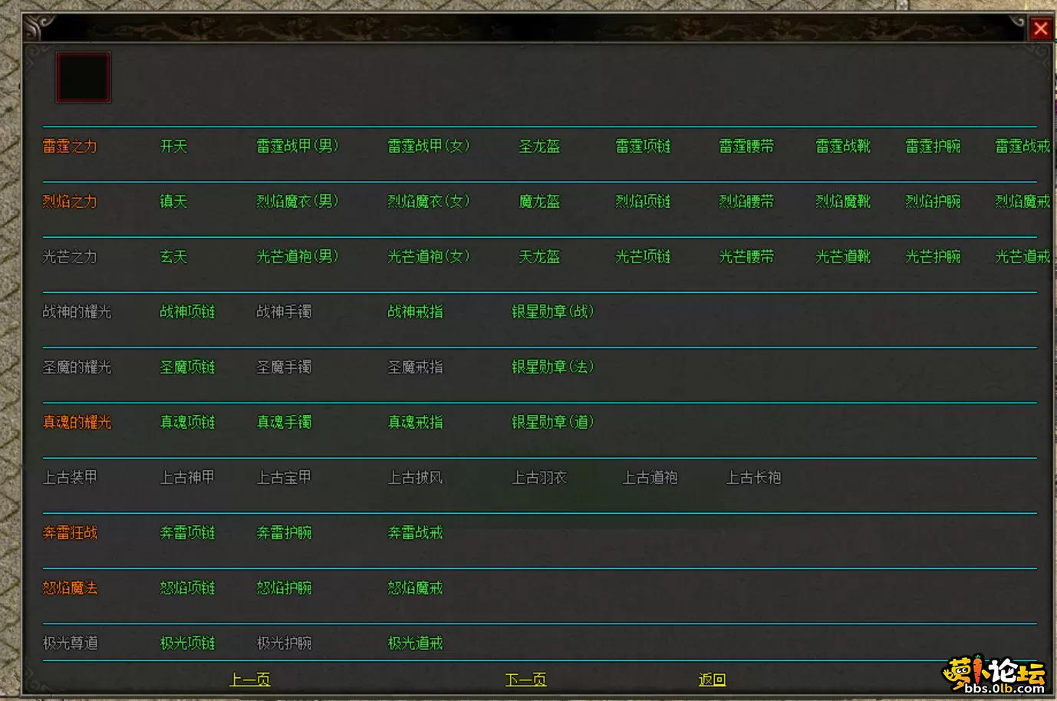This screenshot has height=701, width=1057.
Task: Select 光芒道袍(女) item
Action: point(429,256)
